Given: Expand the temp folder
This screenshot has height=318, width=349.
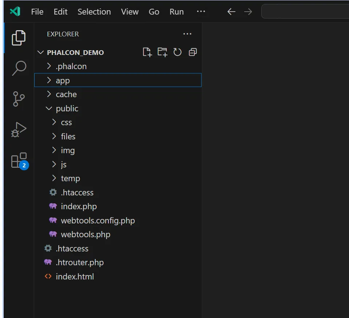Looking at the screenshot, I should (x=54, y=178).
